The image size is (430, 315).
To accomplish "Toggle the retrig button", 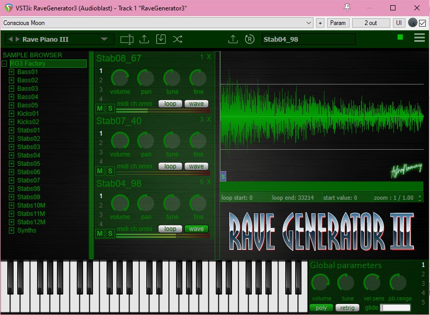I will [347, 308].
